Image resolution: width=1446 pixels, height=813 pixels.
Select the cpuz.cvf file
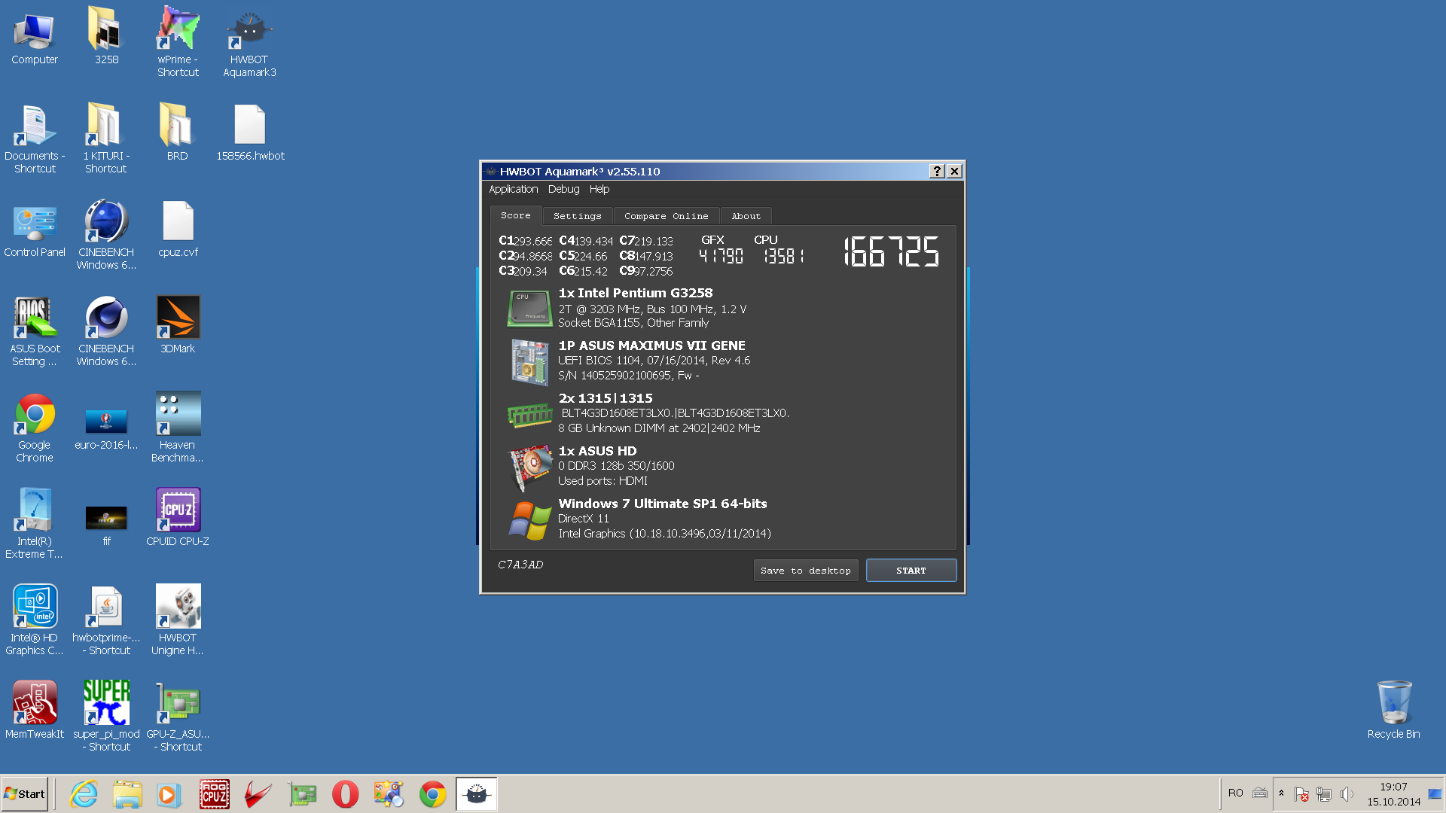pos(178,229)
